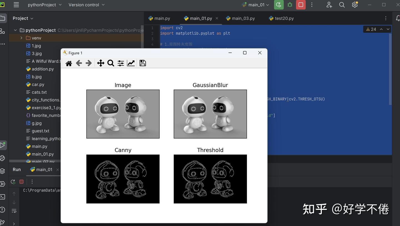Click the Rerun main_01 button in the toolbar
The width and height of the screenshot is (400, 226).
pyautogui.click(x=279, y=5)
